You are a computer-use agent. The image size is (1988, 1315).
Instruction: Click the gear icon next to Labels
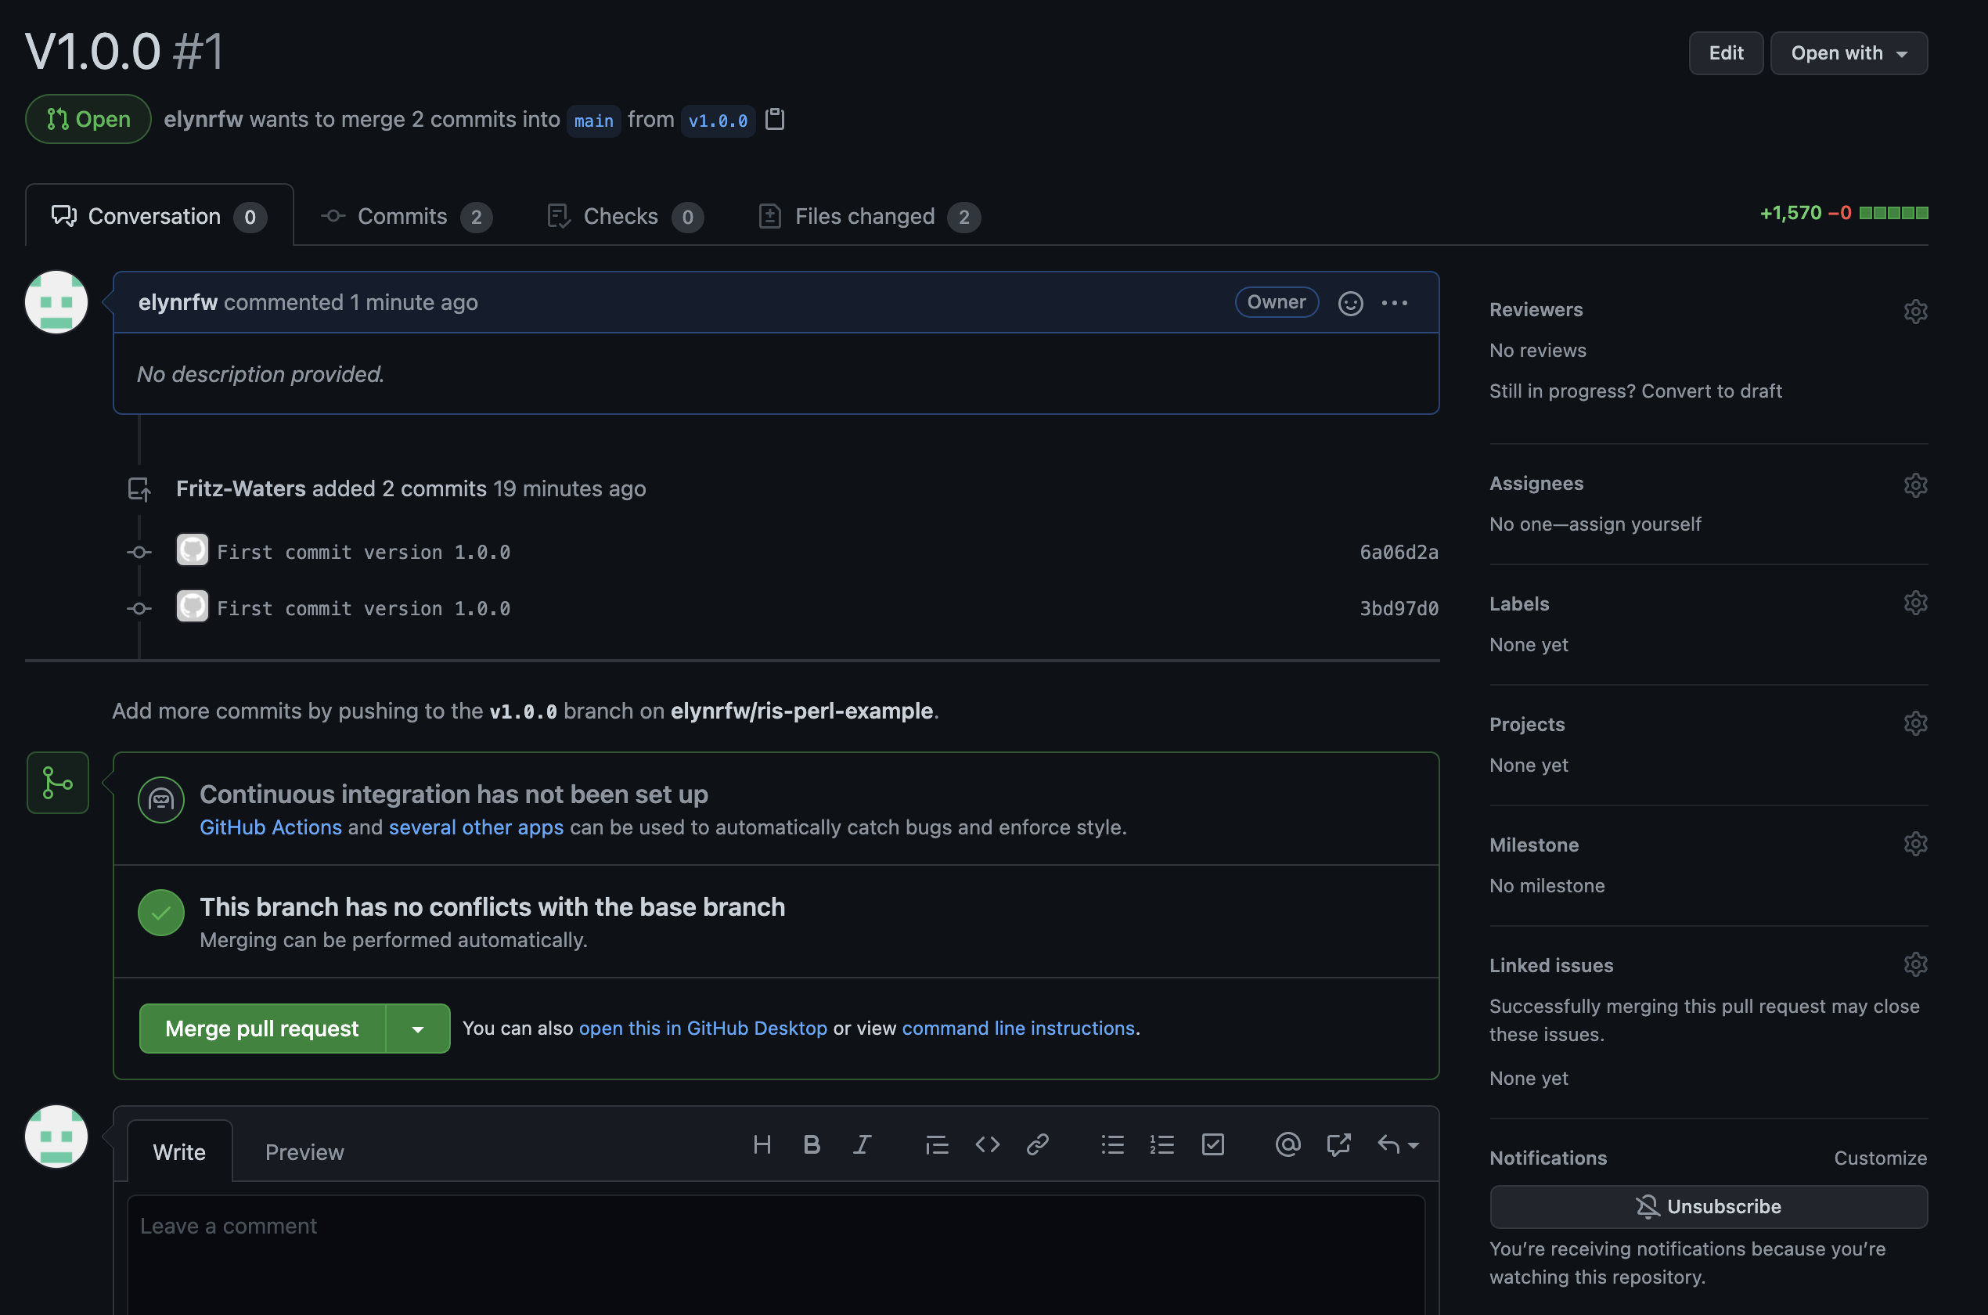[x=1914, y=603]
